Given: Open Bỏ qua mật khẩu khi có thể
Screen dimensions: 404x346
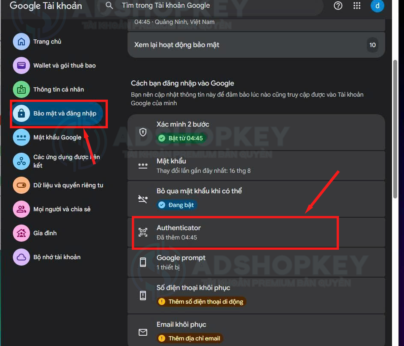Looking at the screenshot, I should pos(256,199).
